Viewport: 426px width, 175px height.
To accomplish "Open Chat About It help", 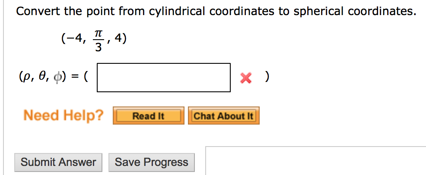I will click(223, 116).
